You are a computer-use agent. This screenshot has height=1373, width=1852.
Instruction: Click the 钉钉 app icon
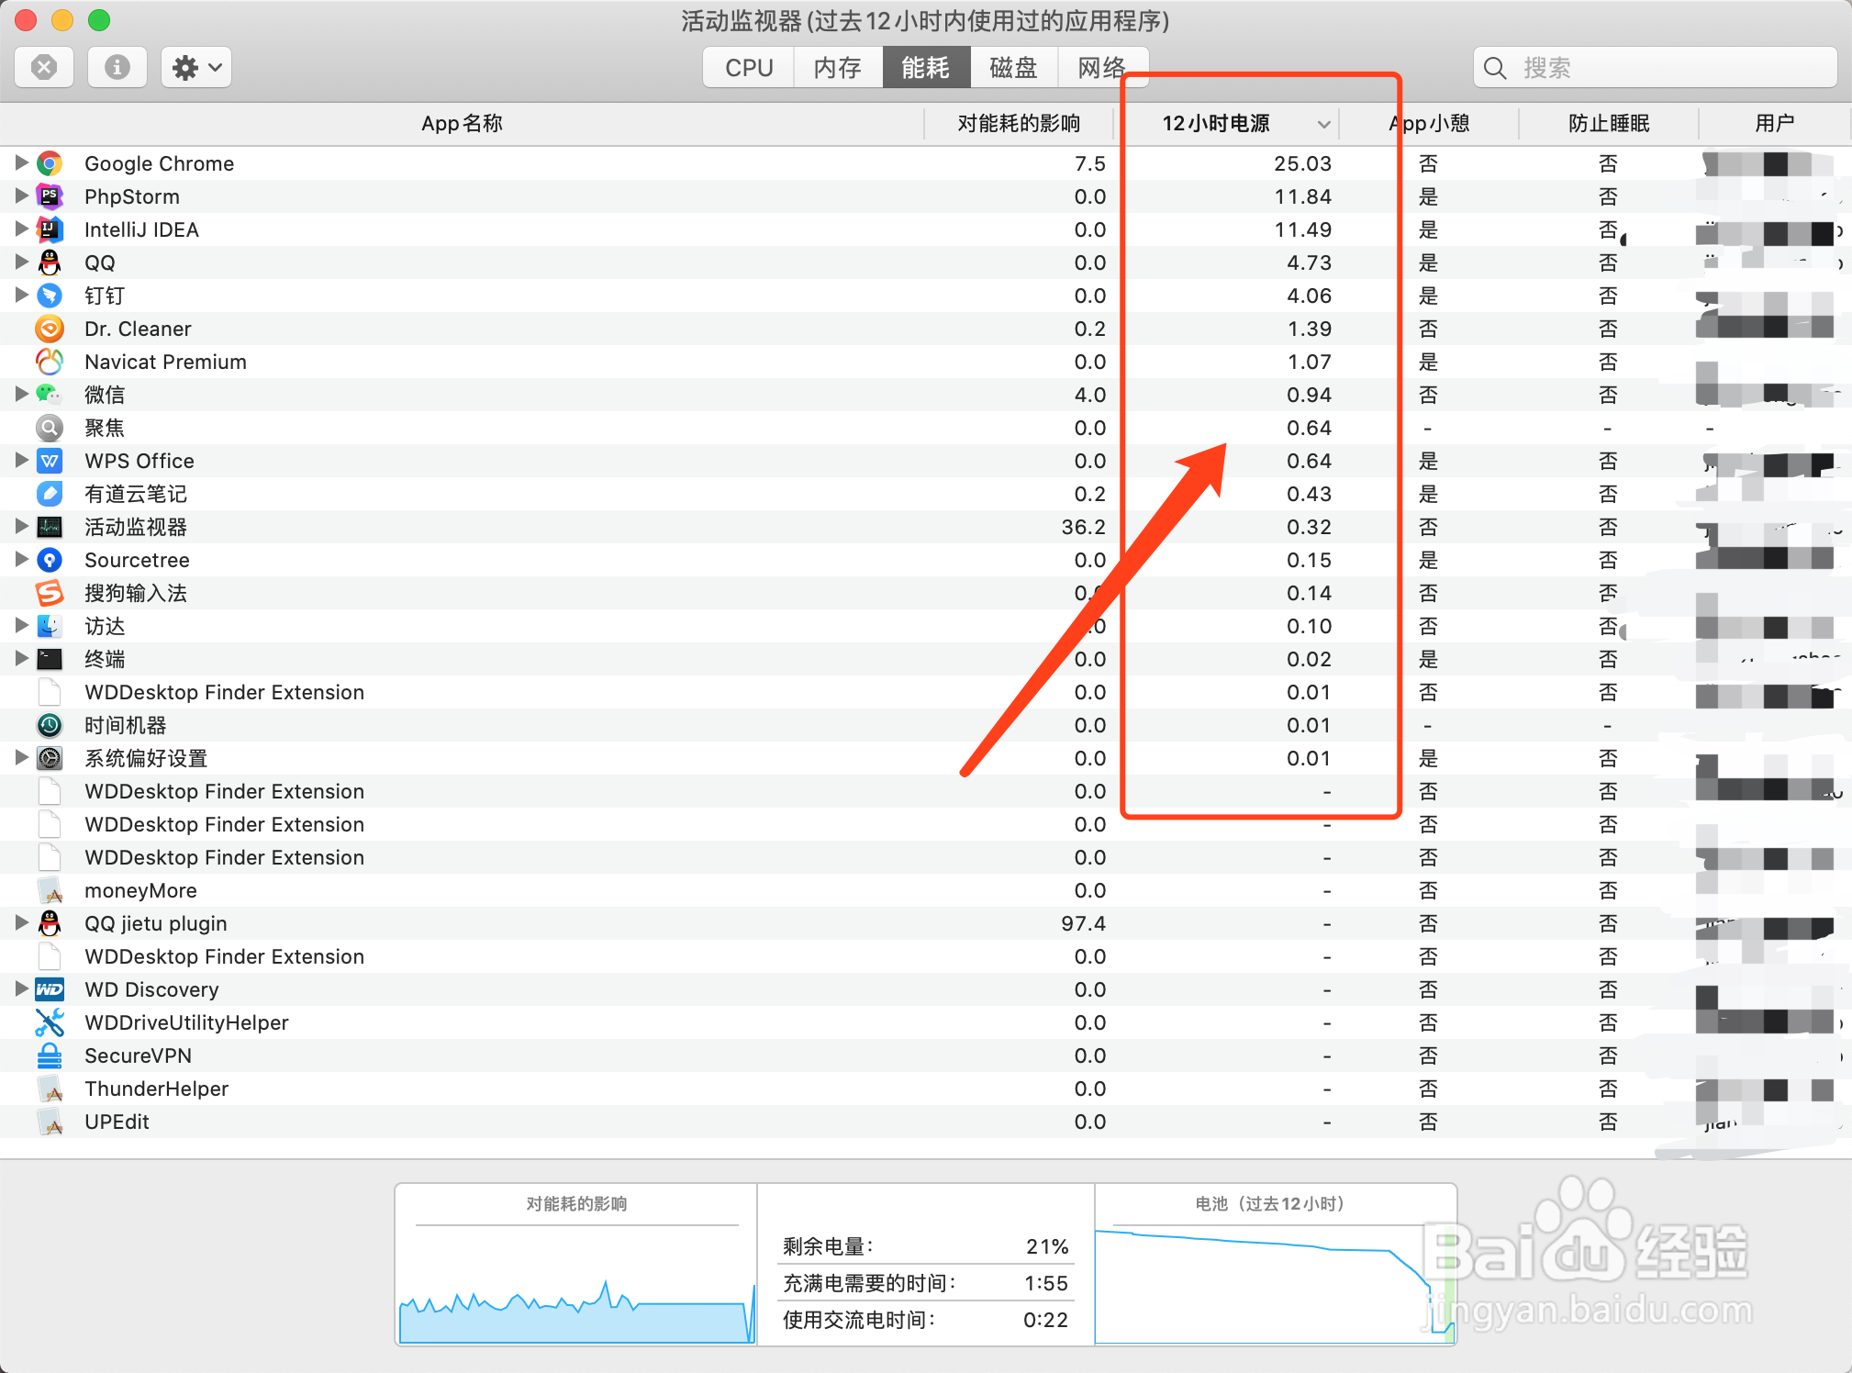[x=50, y=296]
